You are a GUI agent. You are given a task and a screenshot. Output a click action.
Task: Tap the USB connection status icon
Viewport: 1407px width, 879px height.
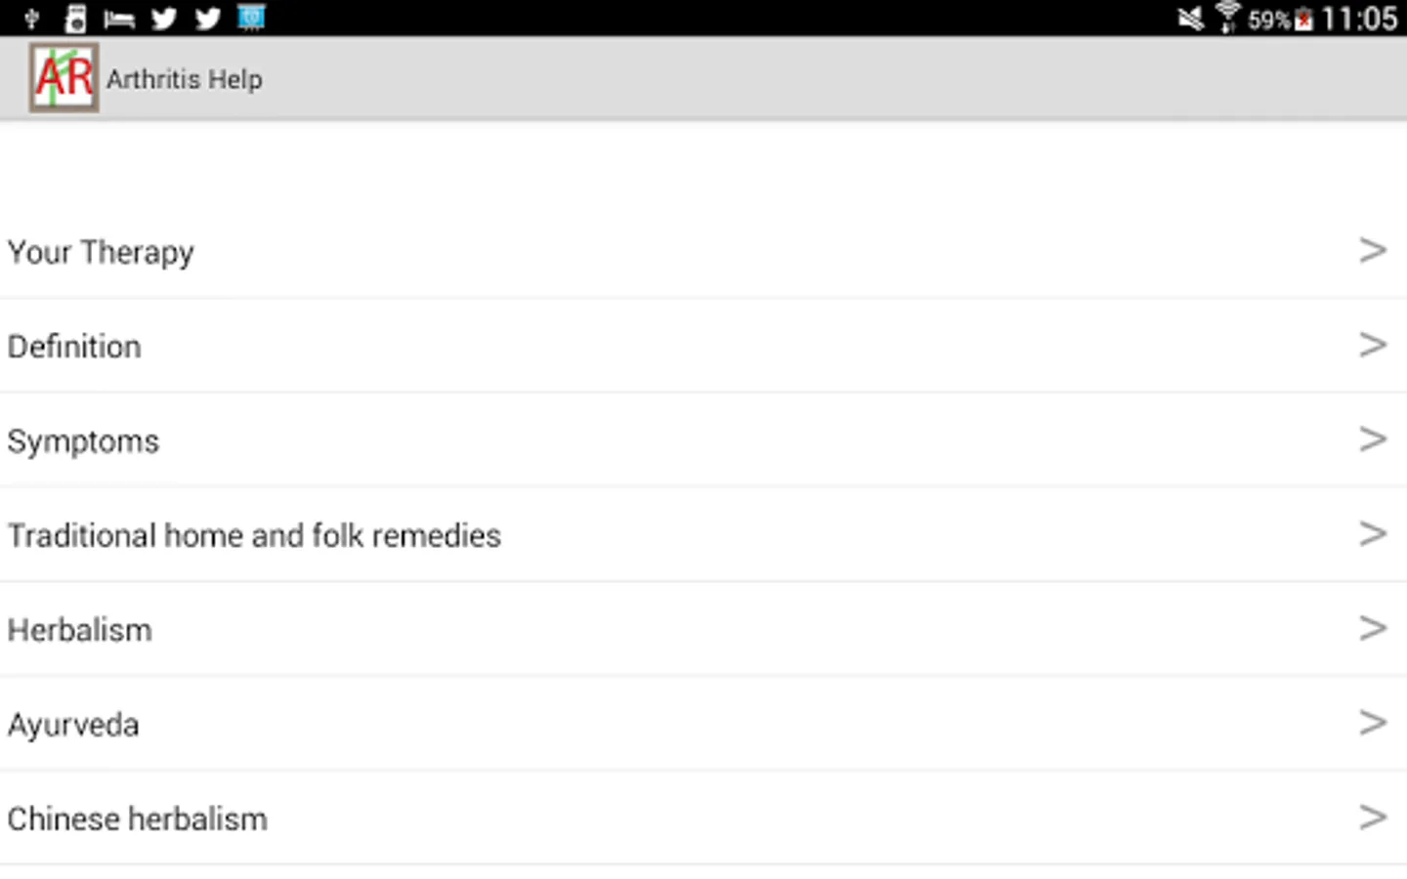click(31, 19)
